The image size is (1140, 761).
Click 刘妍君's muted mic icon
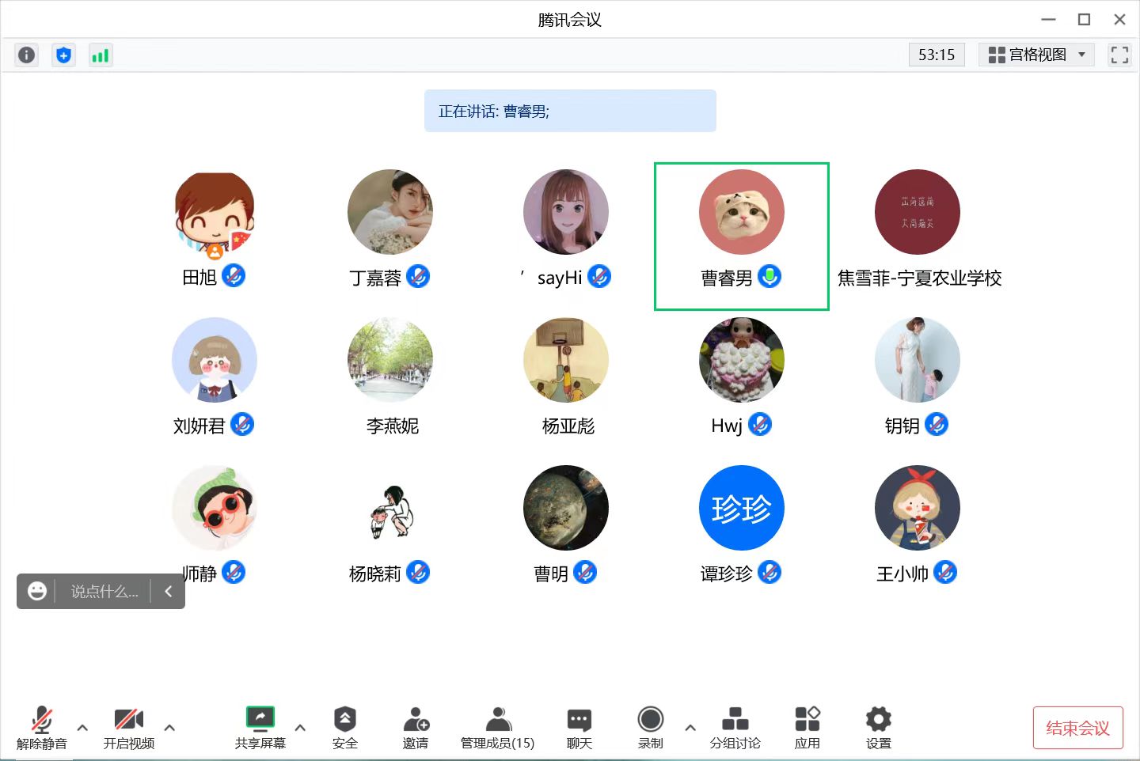tap(242, 424)
